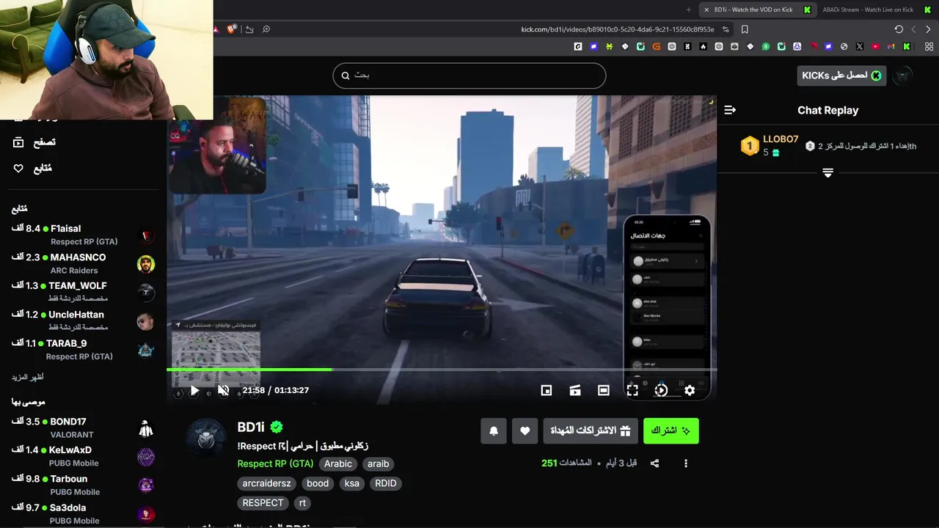The height and width of the screenshot is (528, 939).
Task: Bookmark this page icon
Action: (745, 29)
